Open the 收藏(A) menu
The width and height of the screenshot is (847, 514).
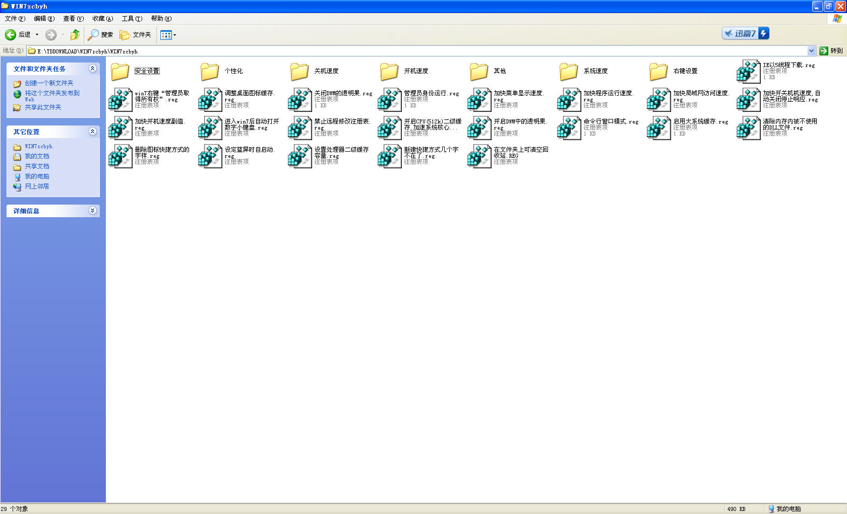click(102, 19)
